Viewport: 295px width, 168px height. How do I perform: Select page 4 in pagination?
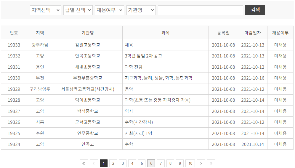132,163
